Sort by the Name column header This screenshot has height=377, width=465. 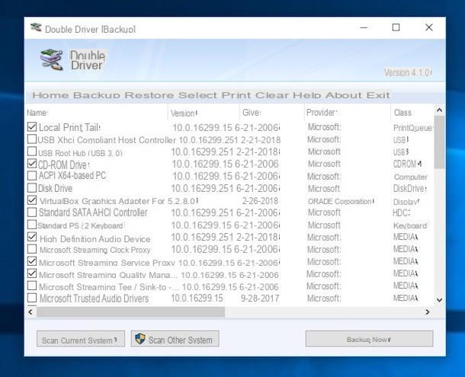pos(97,113)
